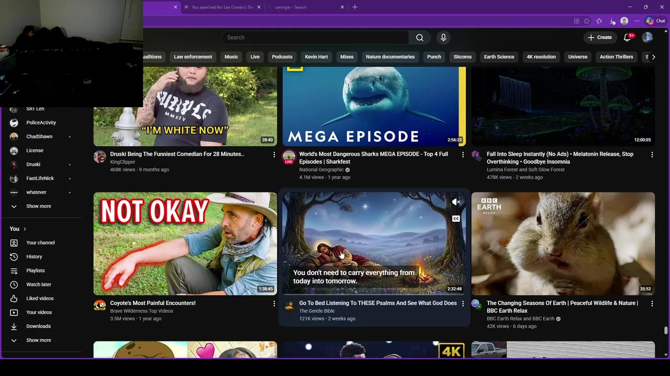The image size is (670, 376).
Task: Open National Geographic channel avatar
Action: click(x=289, y=157)
